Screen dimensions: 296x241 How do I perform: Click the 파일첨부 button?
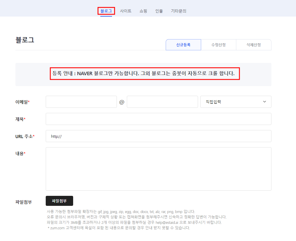pos(59,201)
